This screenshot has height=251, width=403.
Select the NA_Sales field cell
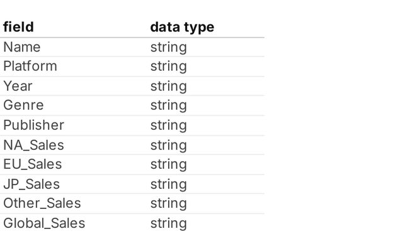pos(33,145)
